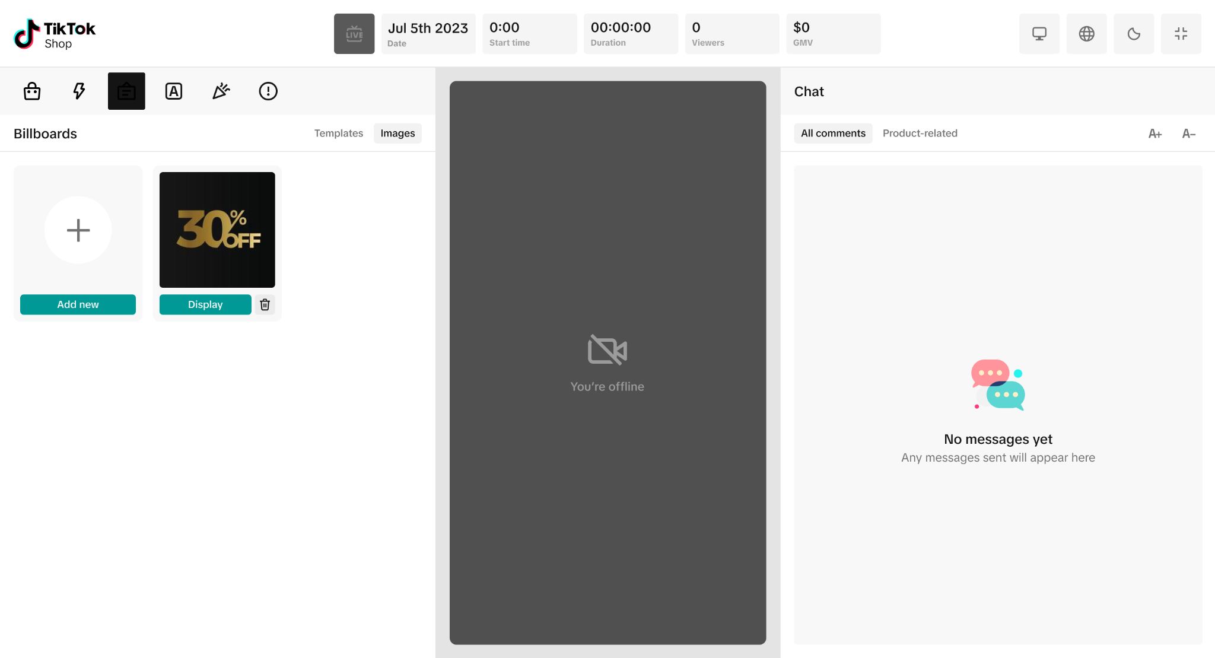Delete the 30% OFF billboard image
Screen dimensions: 1215x658
(265, 304)
